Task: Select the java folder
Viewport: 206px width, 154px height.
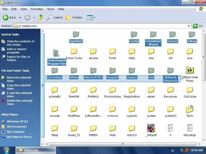Action: pyautogui.click(x=190, y=54)
